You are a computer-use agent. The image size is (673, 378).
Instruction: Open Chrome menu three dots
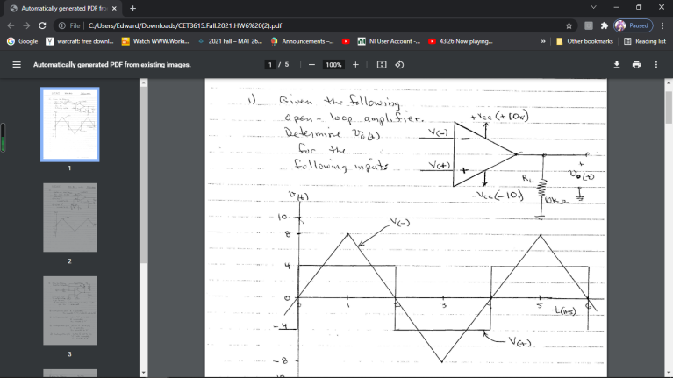pos(662,25)
